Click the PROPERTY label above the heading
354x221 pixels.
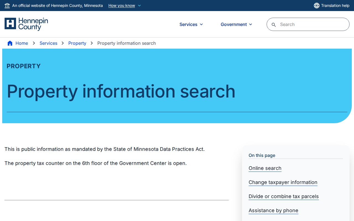(24, 66)
